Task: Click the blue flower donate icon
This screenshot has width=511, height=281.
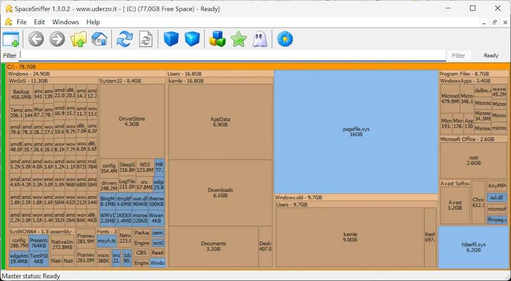Action: coord(285,39)
